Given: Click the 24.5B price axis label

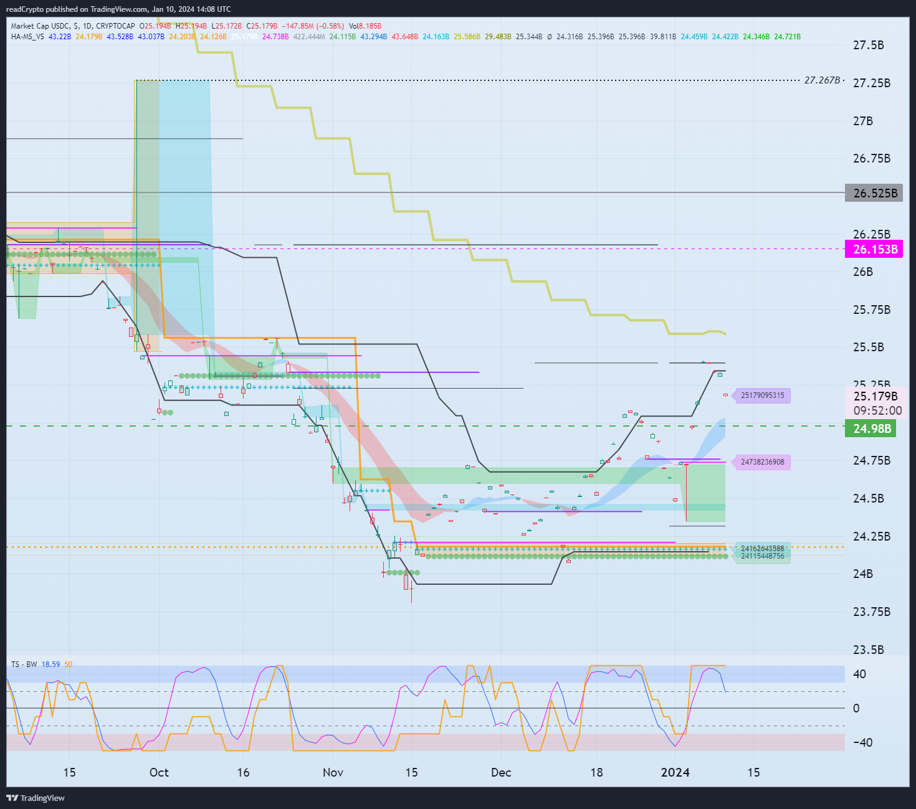Looking at the screenshot, I should click(x=868, y=499).
